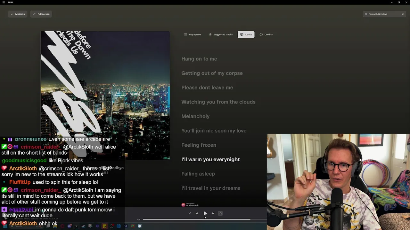Screen dimensions: 410x230
Task: Minimize the now playing view
Action: pyautogui.click(x=18, y=14)
